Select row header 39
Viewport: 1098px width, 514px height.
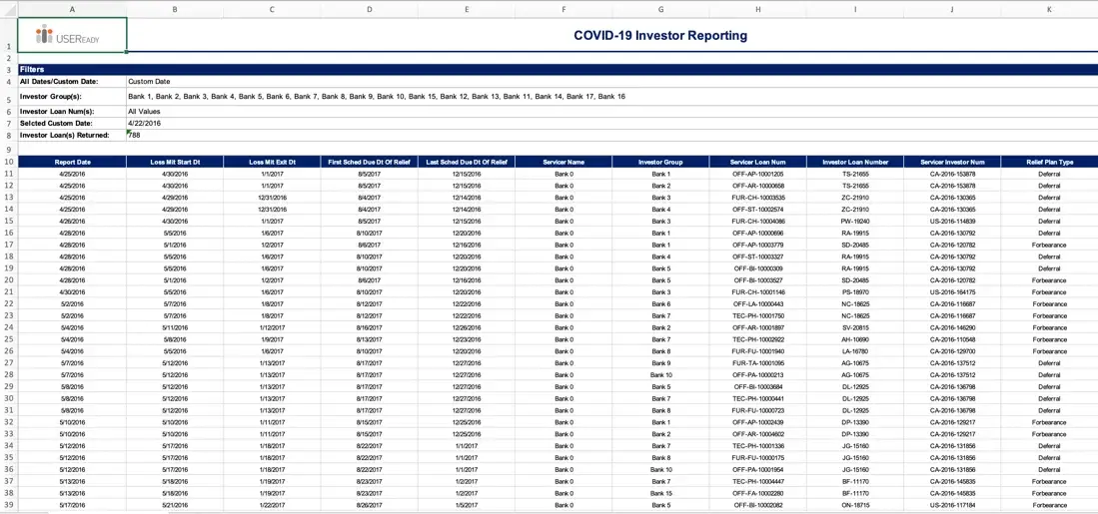[x=8, y=505]
